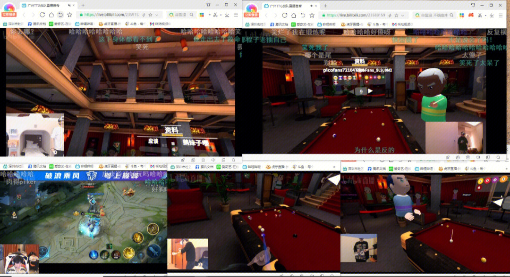Open the hamburger menu in the top-left browser

[236, 15]
